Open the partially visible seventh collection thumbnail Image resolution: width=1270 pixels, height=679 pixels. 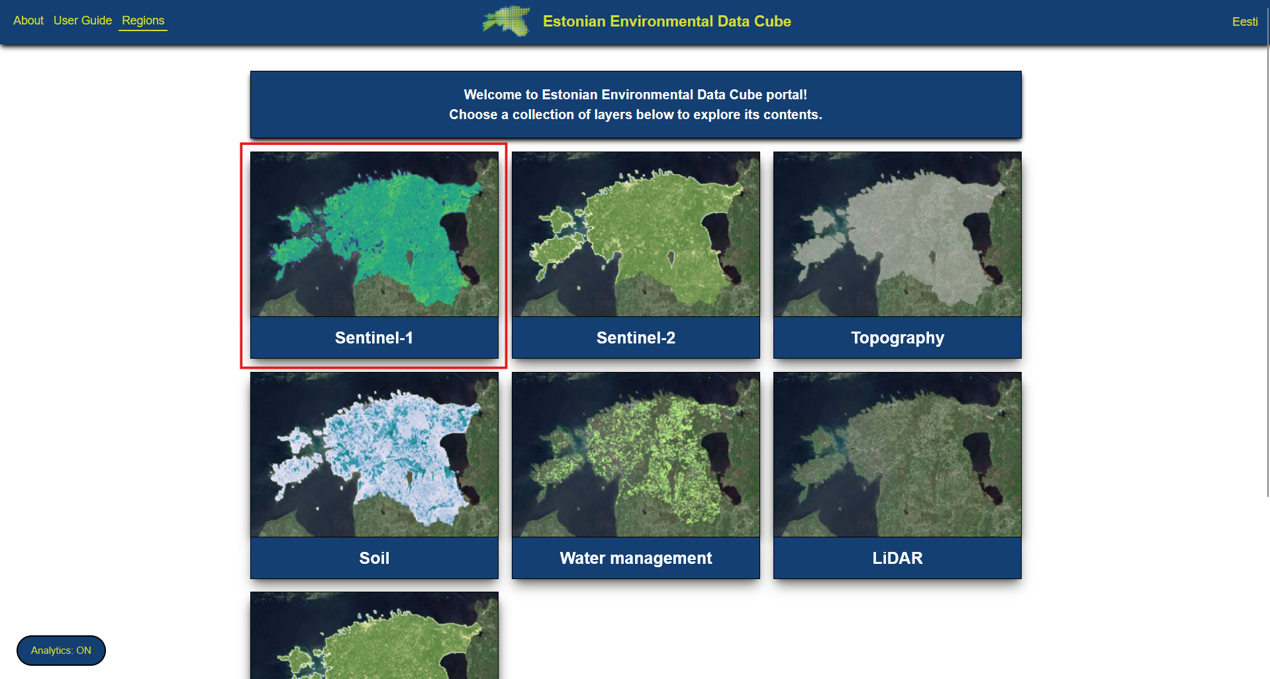click(374, 637)
